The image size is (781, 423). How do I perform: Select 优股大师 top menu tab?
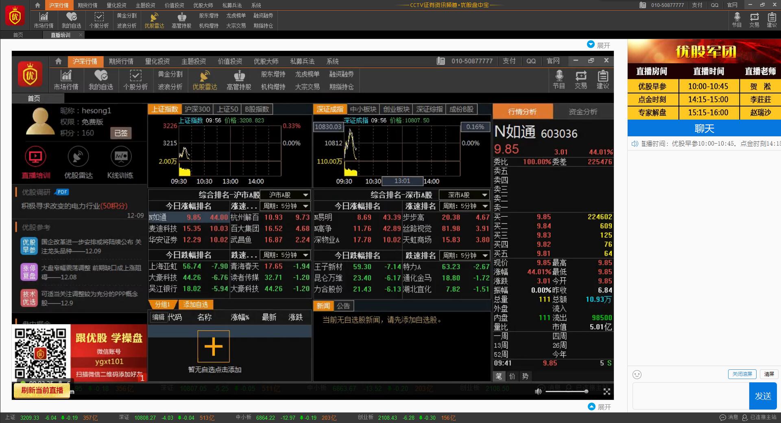click(x=203, y=5)
